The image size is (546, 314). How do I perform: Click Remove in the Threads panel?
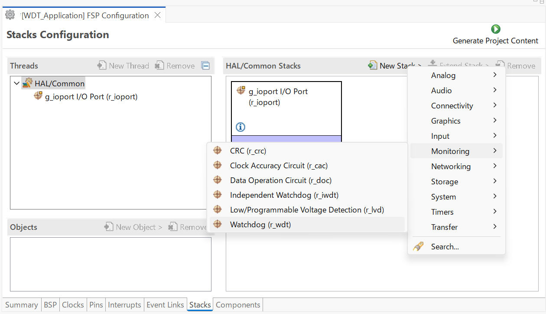coord(175,66)
